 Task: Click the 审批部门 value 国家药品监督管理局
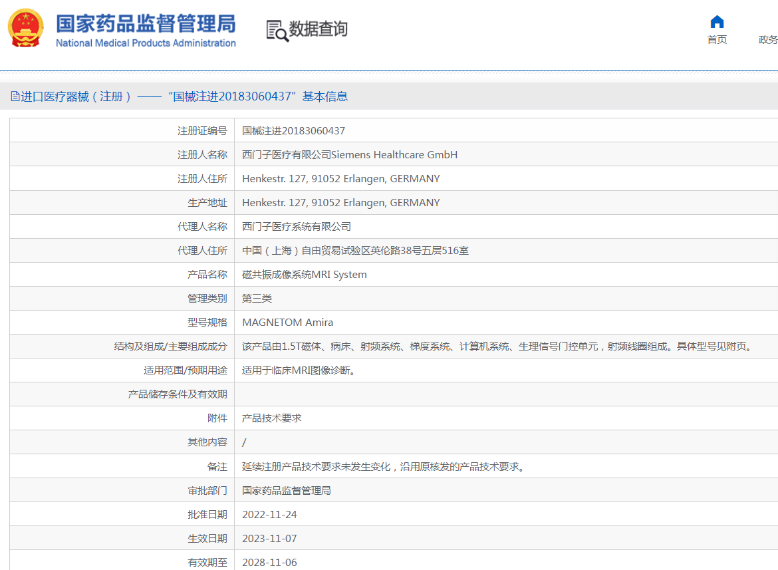[x=287, y=491]
